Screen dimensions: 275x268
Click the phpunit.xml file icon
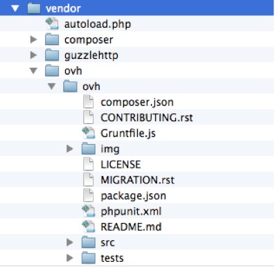[x=89, y=211]
